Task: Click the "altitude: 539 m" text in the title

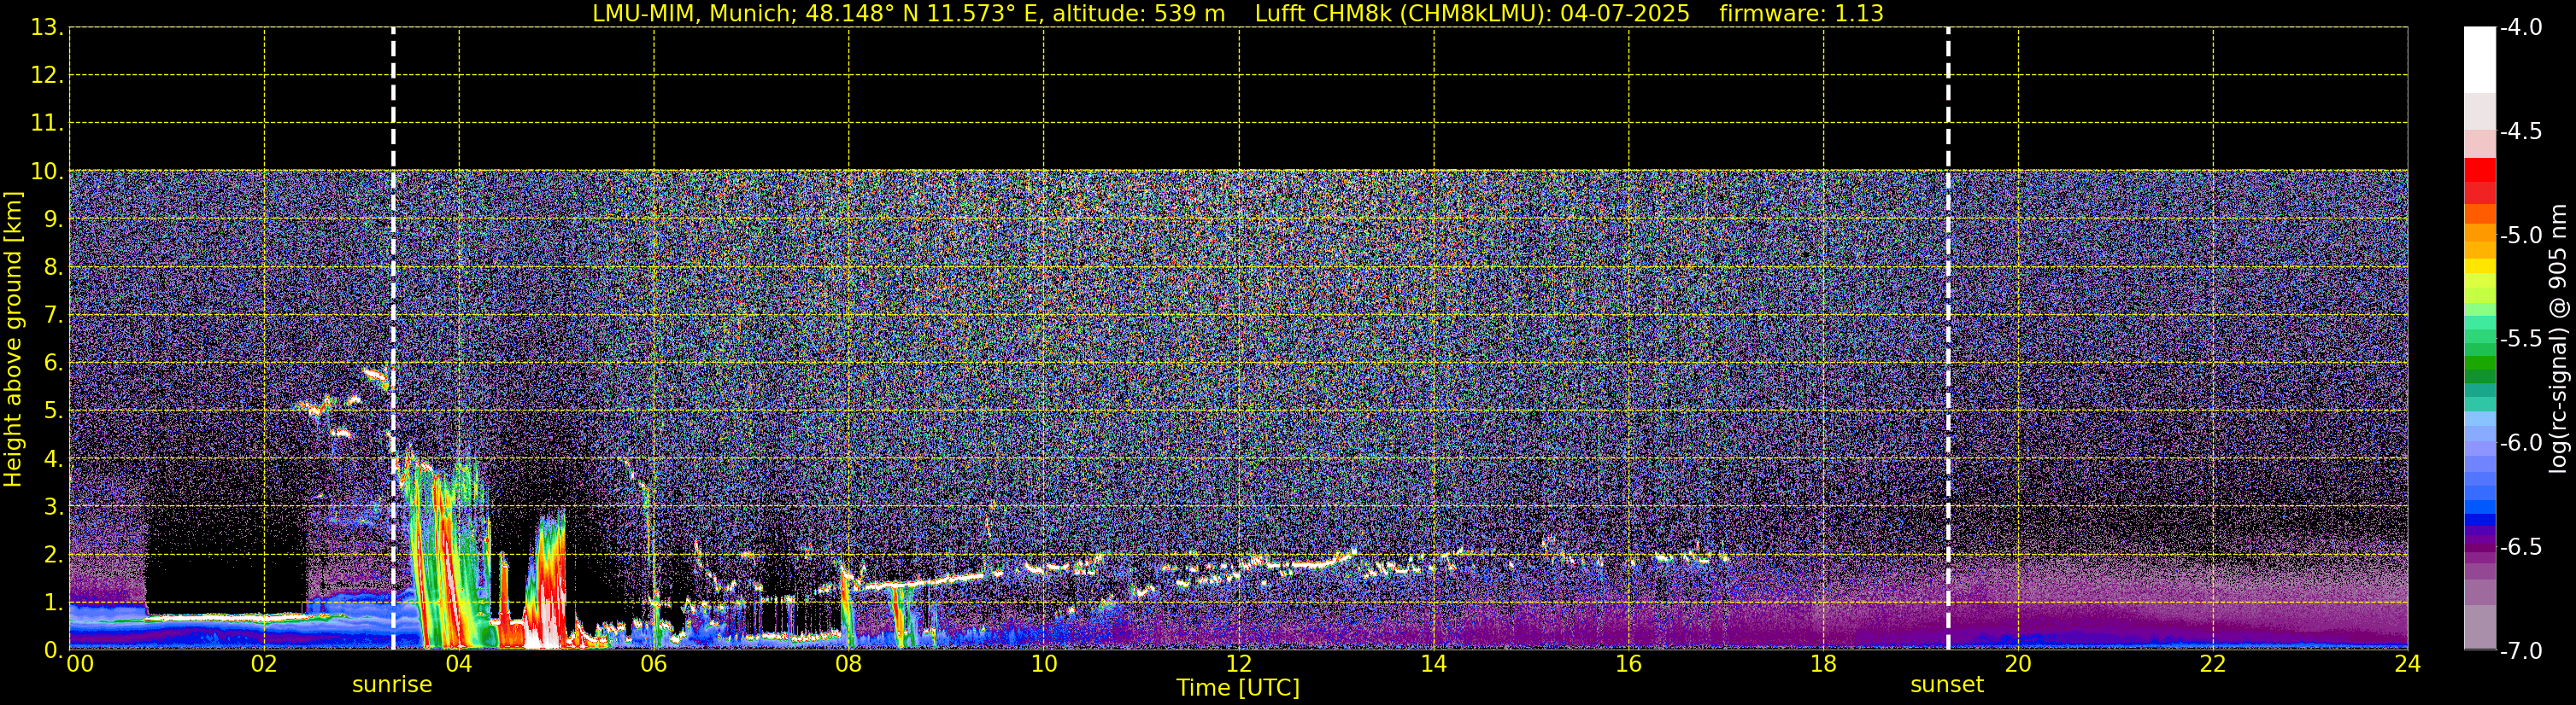Action: (x=1138, y=14)
